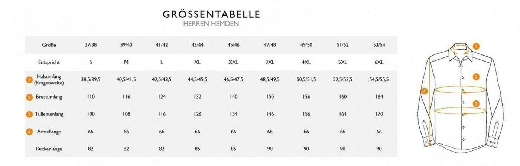Click marker 2 on shirt chest diagram
520x166 pixels.
click(476, 77)
